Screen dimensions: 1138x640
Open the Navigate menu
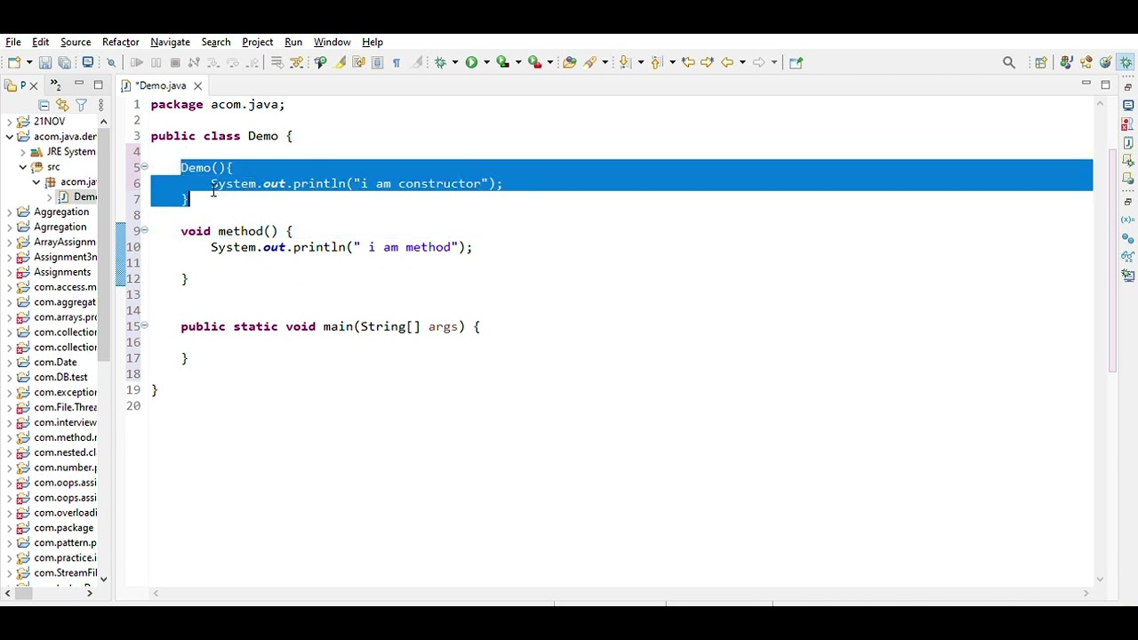(x=170, y=42)
